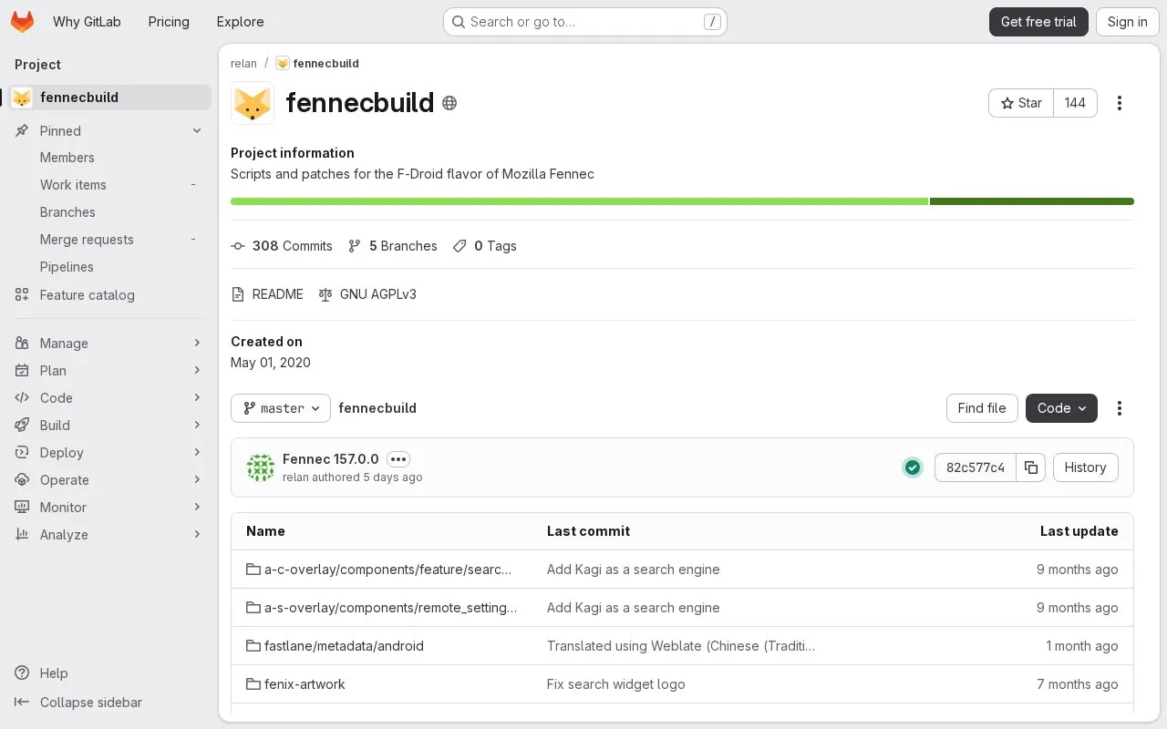Expand the Deploy section
The width and height of the screenshot is (1167, 729).
[x=109, y=453]
